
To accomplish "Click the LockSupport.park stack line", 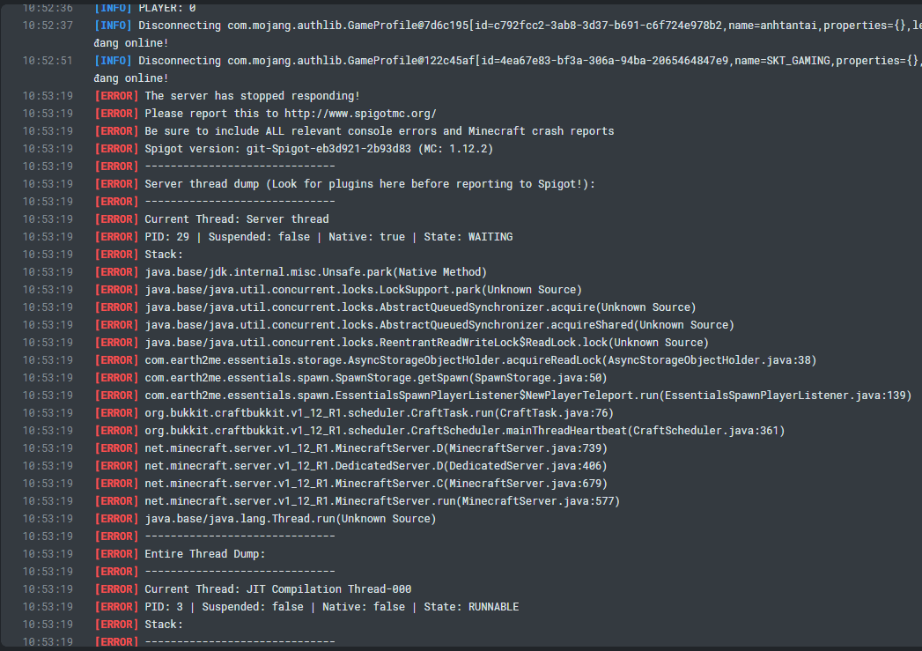I will 363,290.
